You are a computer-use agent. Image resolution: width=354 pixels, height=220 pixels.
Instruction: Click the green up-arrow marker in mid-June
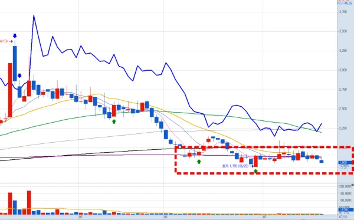[x=199, y=162]
